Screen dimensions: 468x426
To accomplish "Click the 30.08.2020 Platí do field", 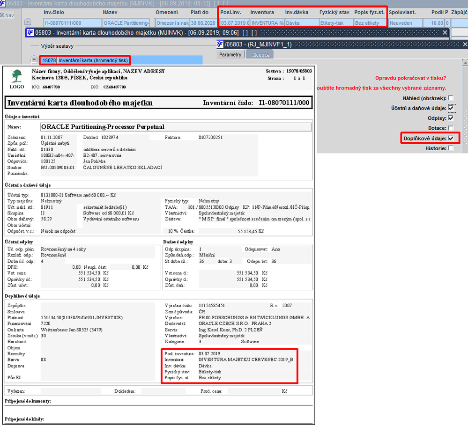I will coord(203,23).
